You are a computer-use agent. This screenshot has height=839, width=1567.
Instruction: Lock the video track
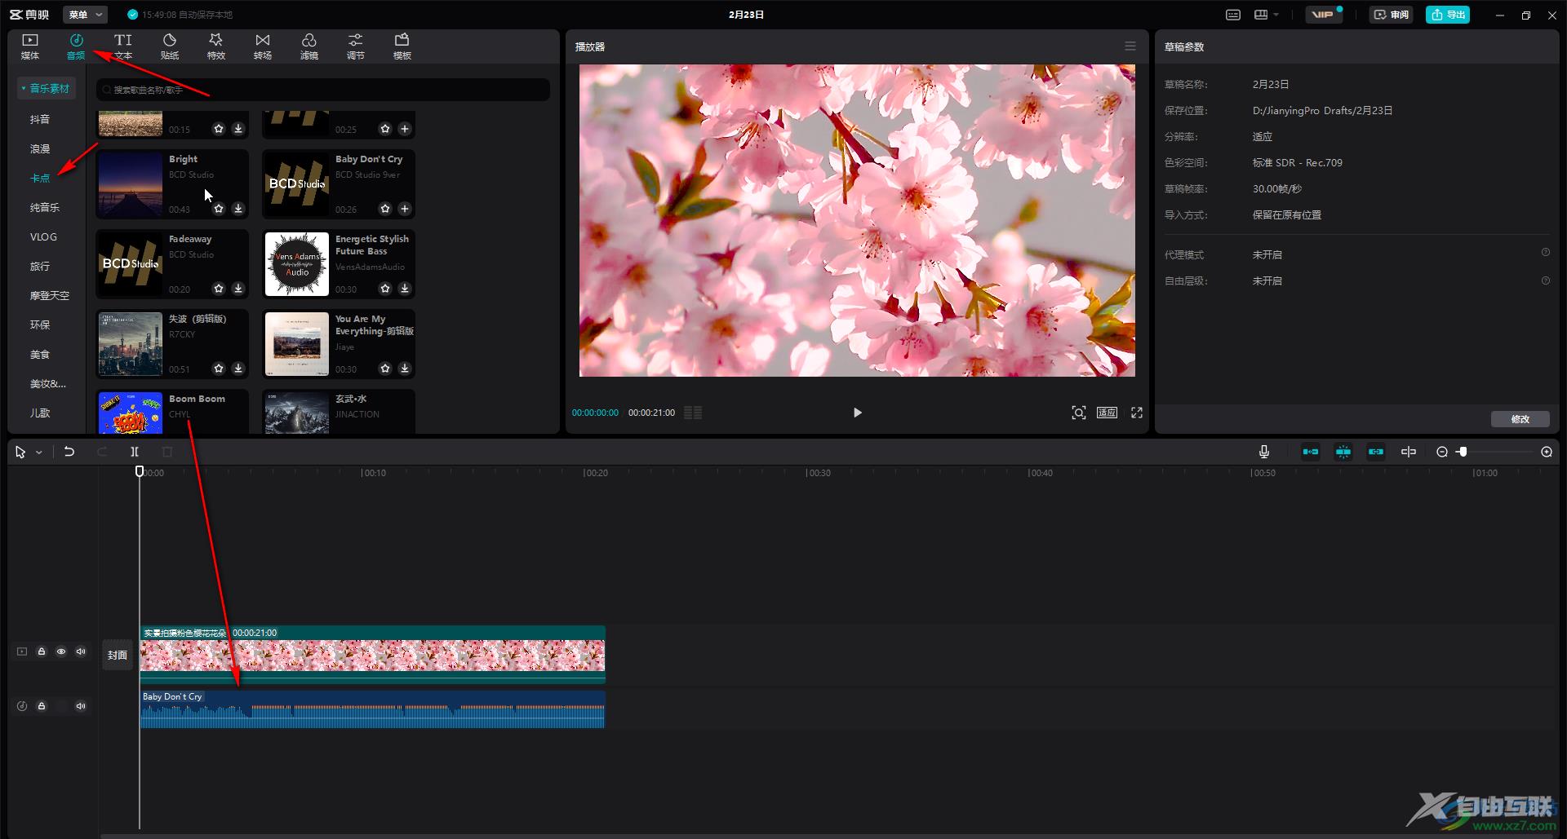point(42,651)
